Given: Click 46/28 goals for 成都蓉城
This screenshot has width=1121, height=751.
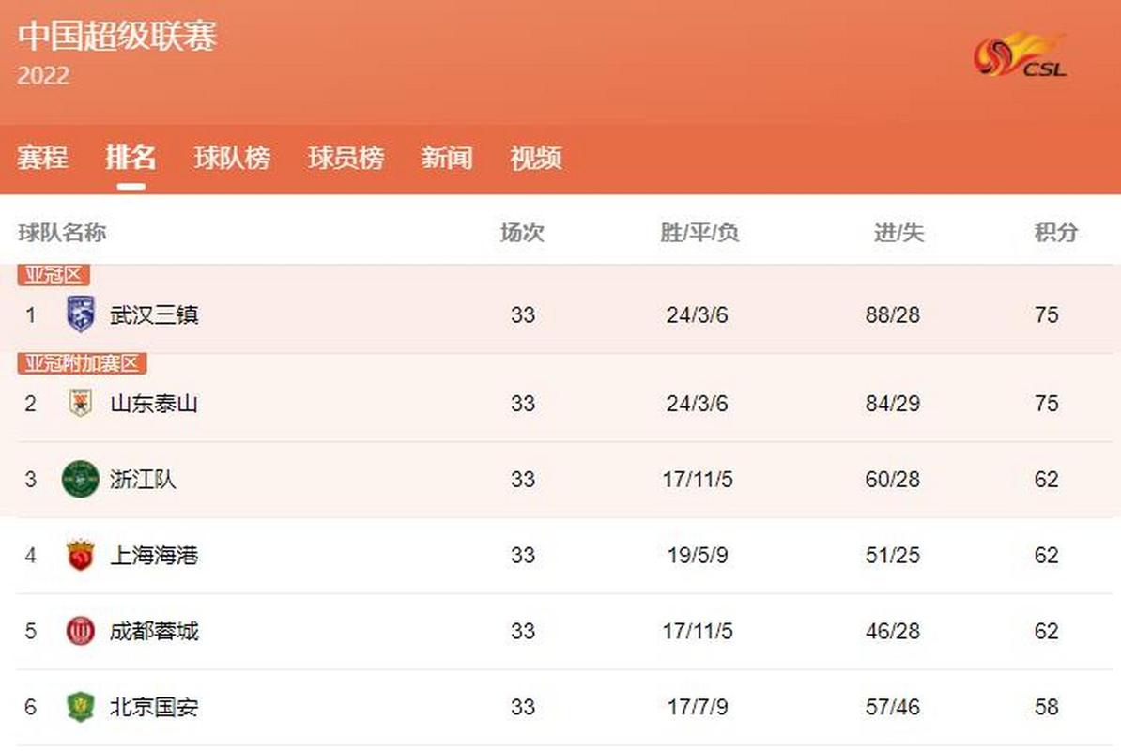Looking at the screenshot, I should (x=892, y=631).
